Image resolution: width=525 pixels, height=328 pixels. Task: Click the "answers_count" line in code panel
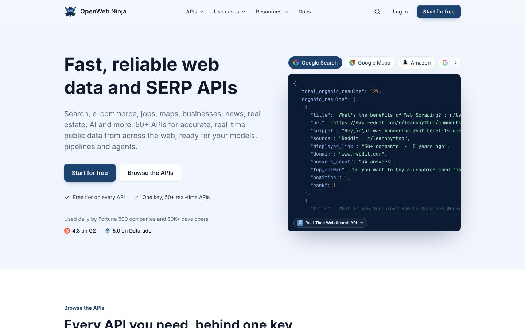353,162
